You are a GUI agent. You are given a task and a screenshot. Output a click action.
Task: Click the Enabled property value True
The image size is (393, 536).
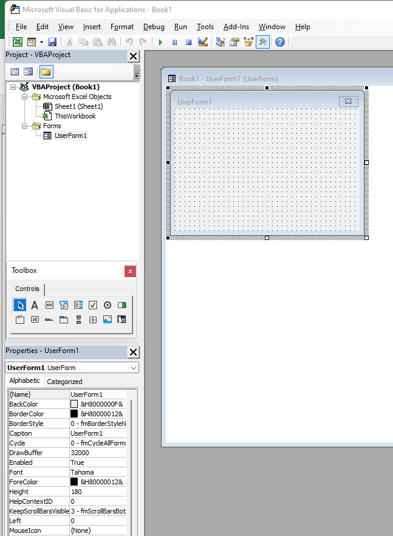click(x=98, y=462)
